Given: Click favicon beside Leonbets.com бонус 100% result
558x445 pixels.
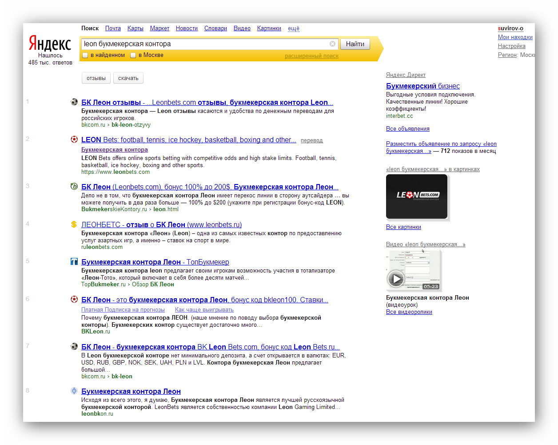Looking at the screenshot, I should coord(74,186).
